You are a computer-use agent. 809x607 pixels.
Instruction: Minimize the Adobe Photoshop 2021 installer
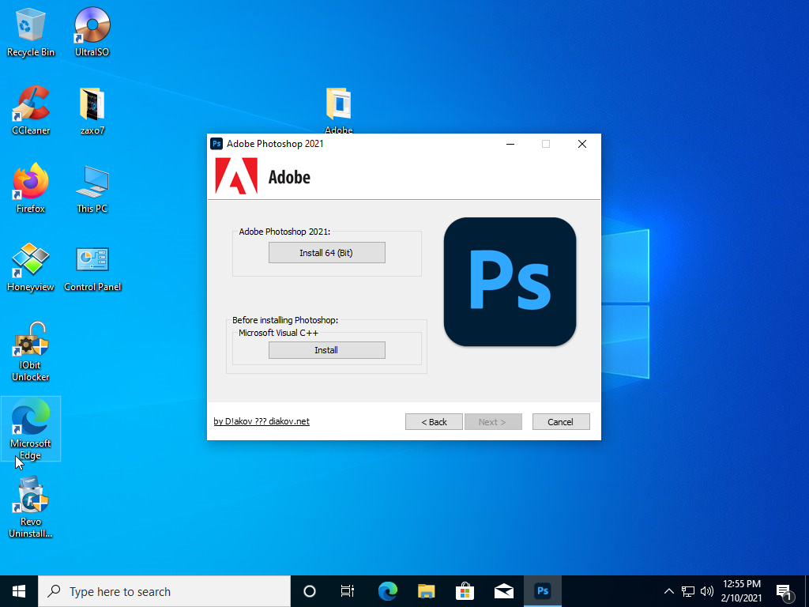point(510,144)
